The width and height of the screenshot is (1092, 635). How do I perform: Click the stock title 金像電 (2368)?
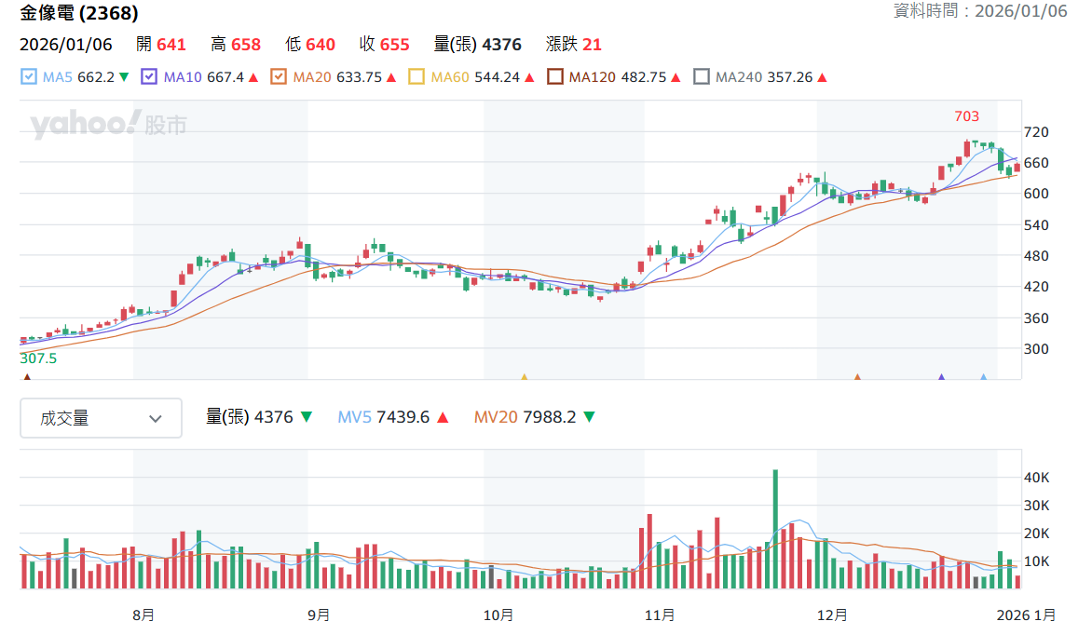pos(78,12)
